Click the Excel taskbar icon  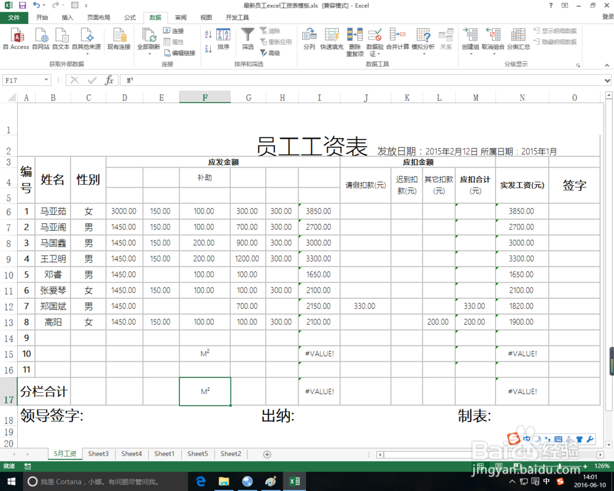(x=295, y=482)
